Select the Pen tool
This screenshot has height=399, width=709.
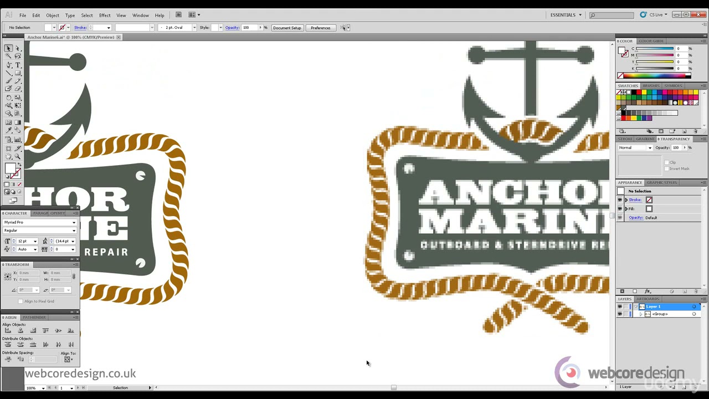8,65
